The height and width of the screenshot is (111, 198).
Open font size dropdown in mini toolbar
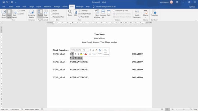[88, 50]
